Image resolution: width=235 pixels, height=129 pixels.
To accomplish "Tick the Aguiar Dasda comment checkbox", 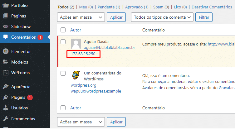I will tap(63, 42).
